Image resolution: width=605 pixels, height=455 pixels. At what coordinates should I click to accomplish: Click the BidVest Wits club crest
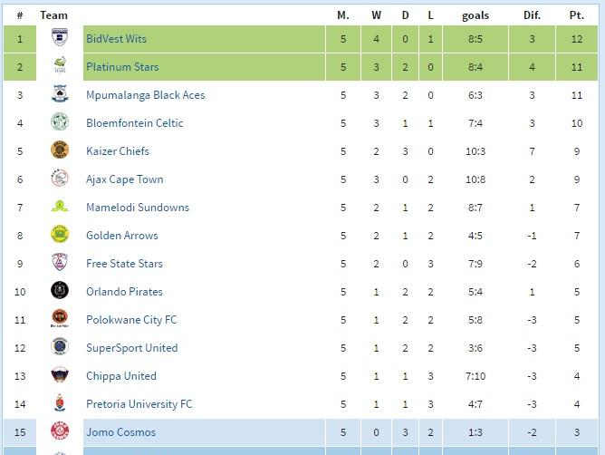tap(60, 37)
